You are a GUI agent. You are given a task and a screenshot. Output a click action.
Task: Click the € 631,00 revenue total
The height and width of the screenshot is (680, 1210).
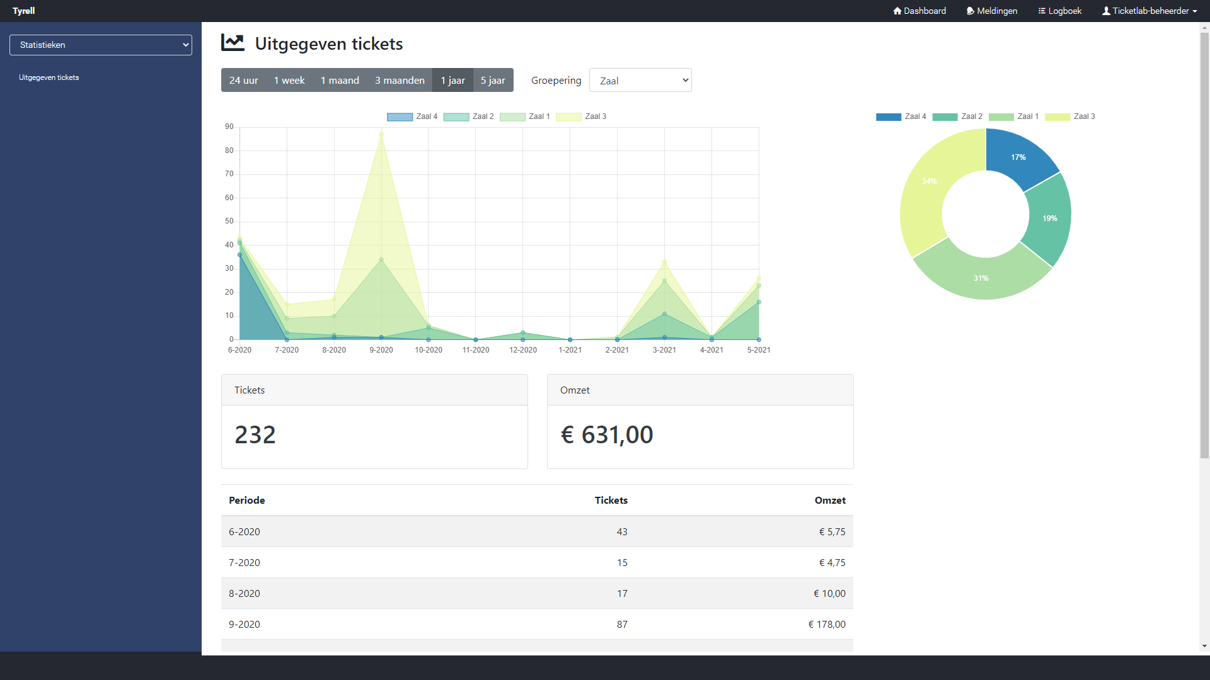click(607, 434)
